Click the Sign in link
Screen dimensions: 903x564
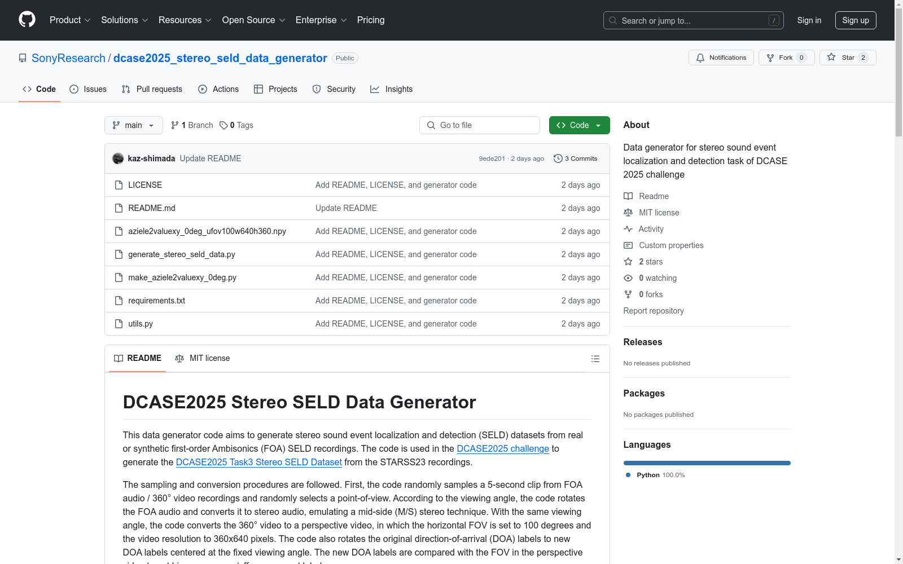pyautogui.click(x=809, y=20)
